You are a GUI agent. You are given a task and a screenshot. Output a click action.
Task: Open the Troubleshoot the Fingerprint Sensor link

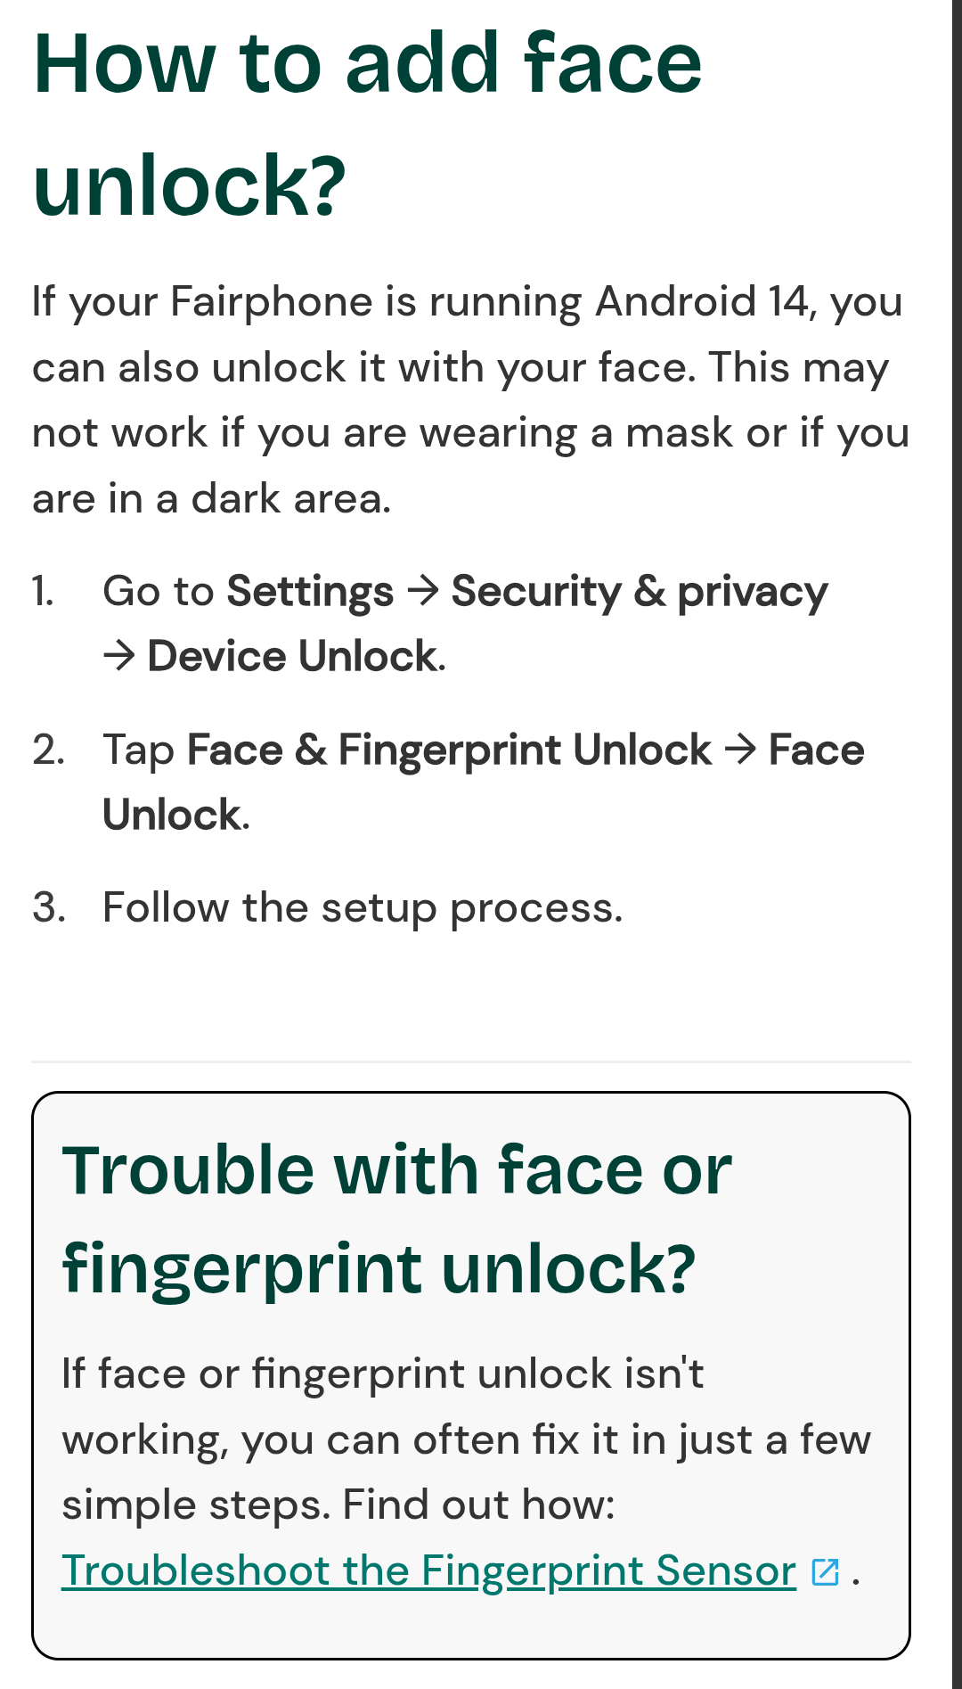(x=428, y=1570)
